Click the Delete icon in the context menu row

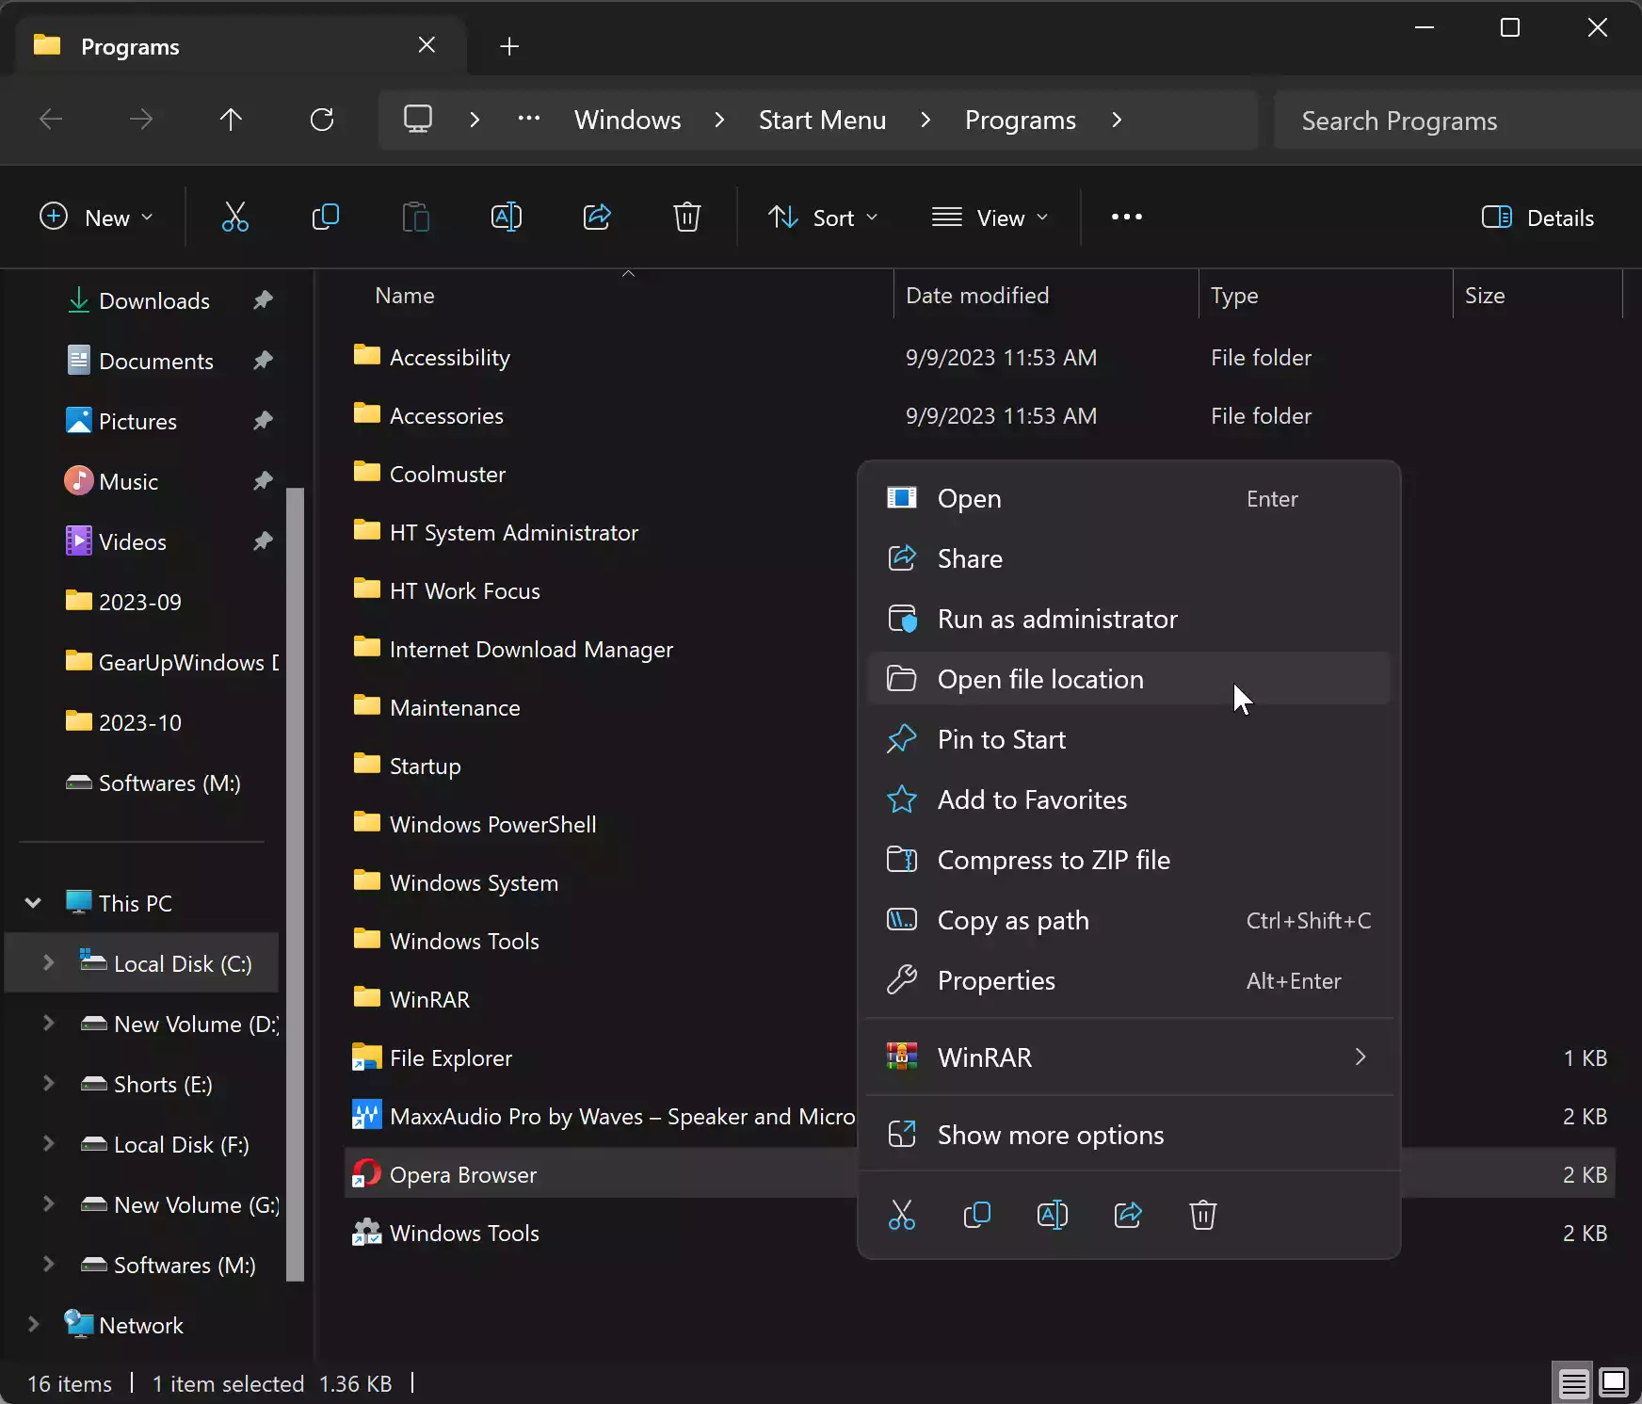tap(1202, 1215)
